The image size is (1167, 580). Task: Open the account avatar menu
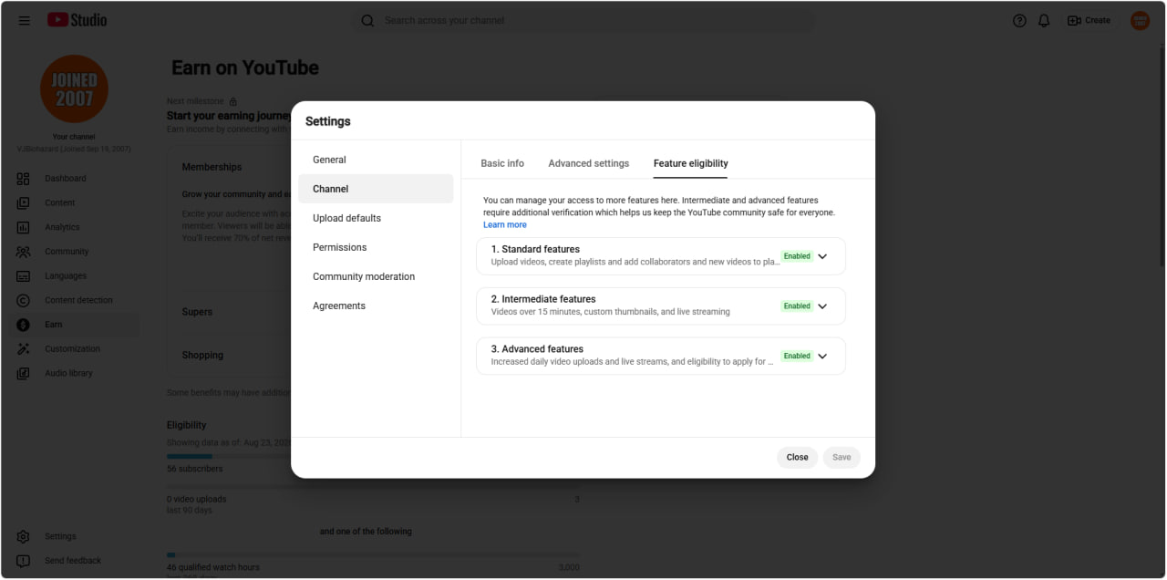(x=1140, y=20)
